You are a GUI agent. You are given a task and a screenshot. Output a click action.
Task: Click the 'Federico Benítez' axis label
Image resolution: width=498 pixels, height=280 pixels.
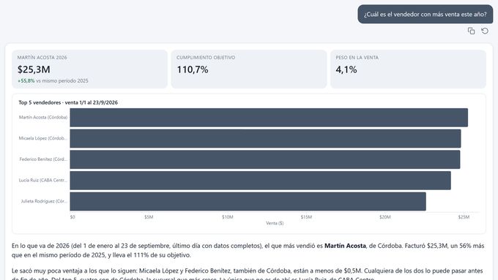[43, 159]
